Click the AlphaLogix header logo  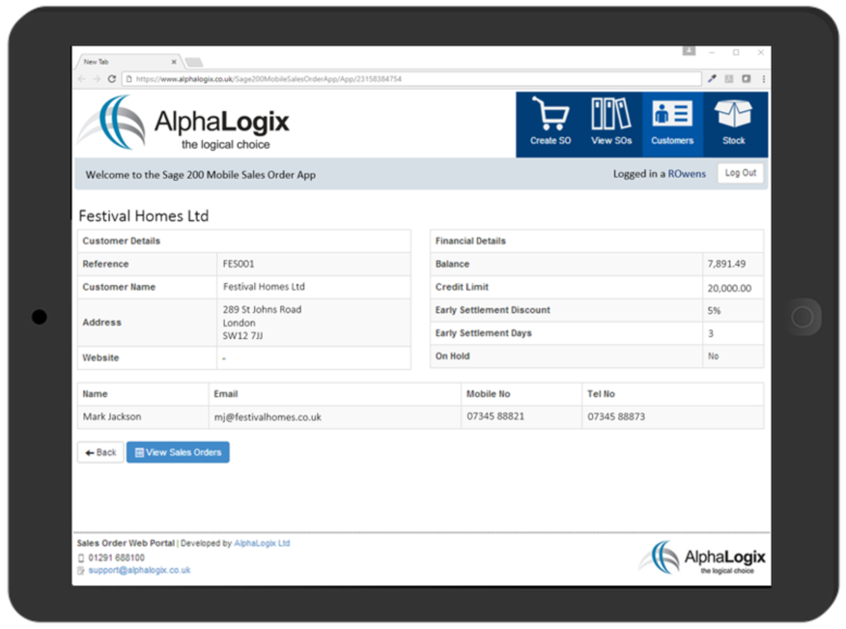[183, 123]
